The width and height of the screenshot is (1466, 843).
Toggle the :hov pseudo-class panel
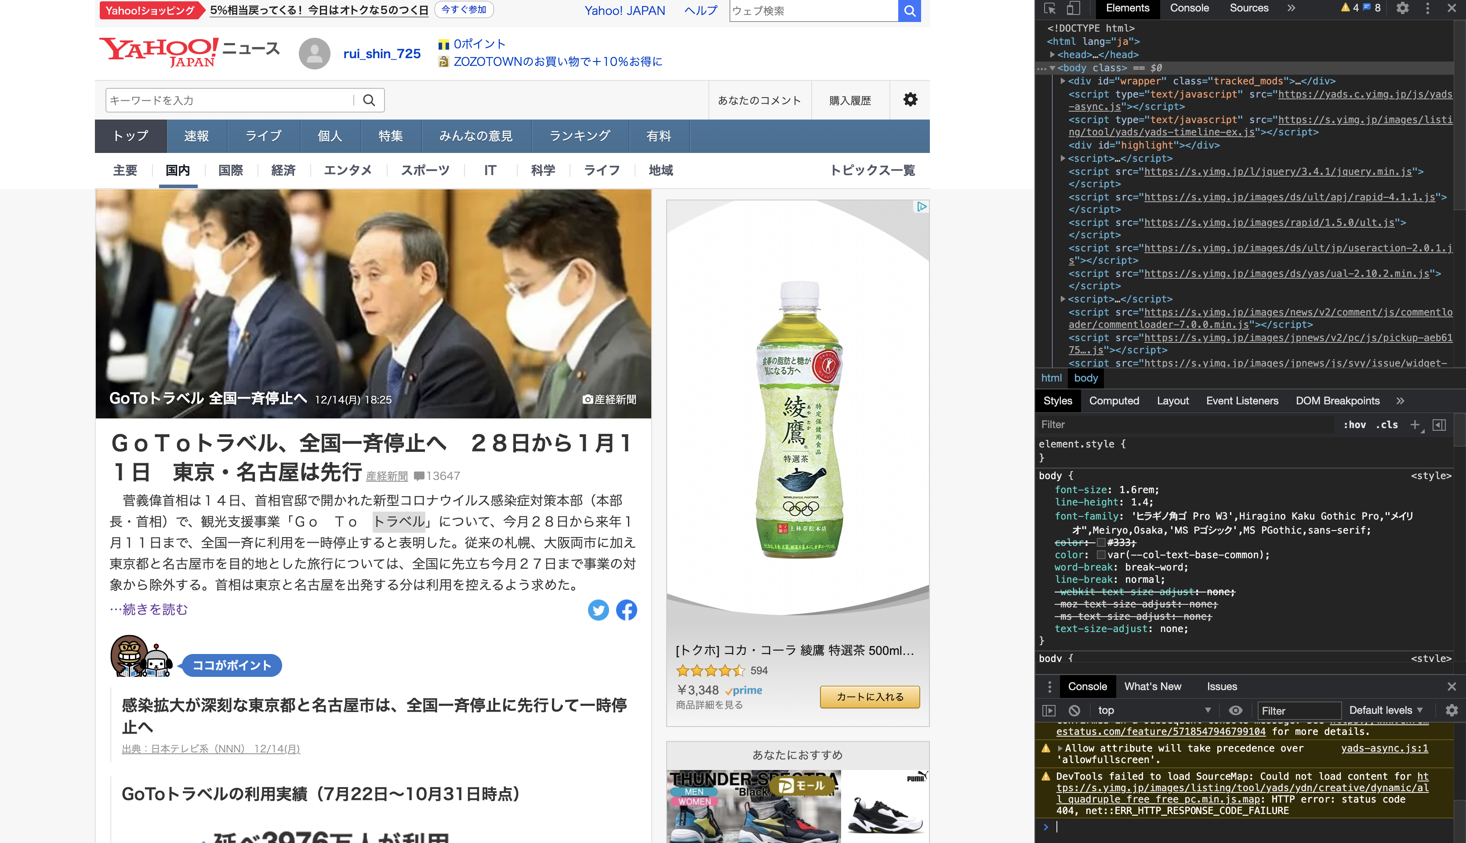[x=1354, y=425]
